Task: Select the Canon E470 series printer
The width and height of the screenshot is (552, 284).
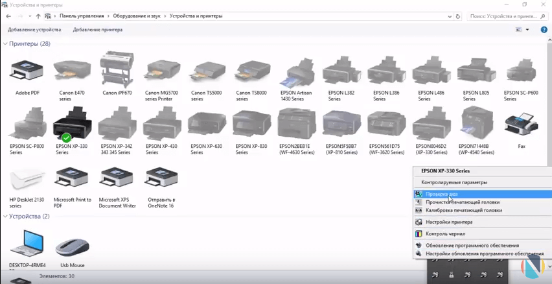Action: pos(72,71)
